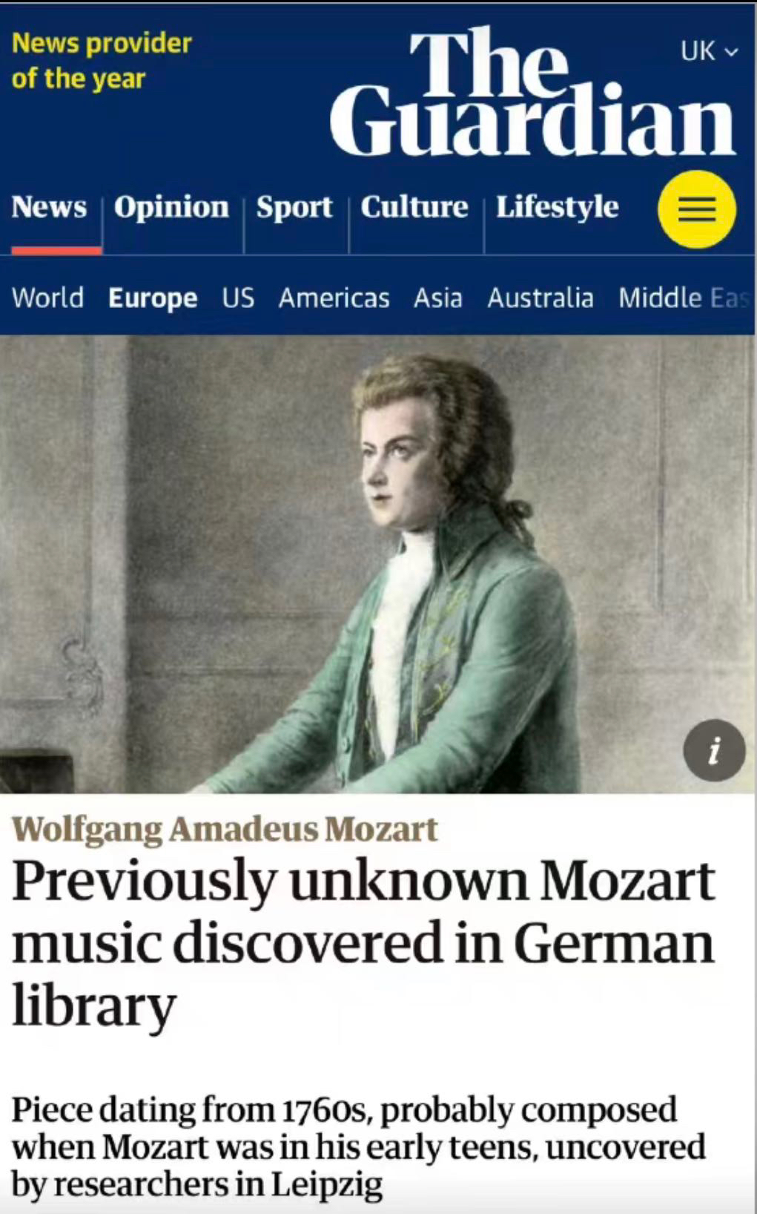Click The Guardian logo
757x1214 pixels.
coord(533,92)
